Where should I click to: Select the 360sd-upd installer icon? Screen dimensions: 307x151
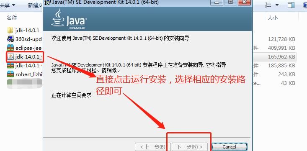[10, 39]
